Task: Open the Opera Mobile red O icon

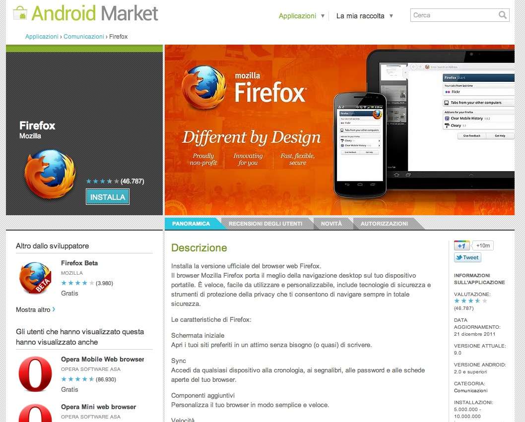Action: 35,374
